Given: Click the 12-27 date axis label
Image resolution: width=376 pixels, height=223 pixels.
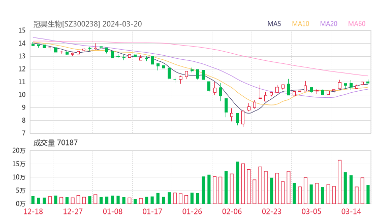Looking at the screenshot, I should 73,211.
